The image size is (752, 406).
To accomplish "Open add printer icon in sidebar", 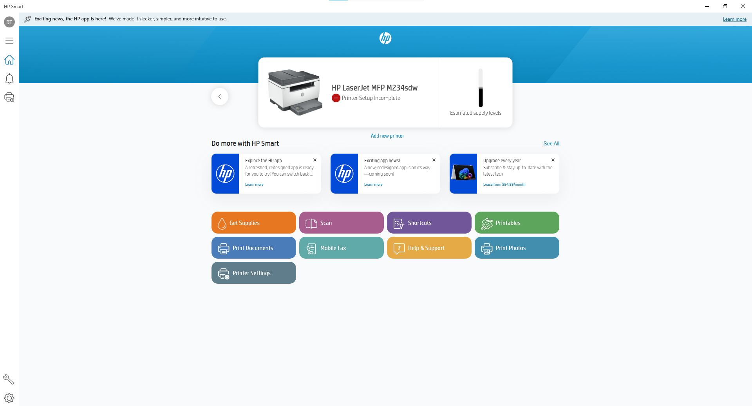I will 9,97.
